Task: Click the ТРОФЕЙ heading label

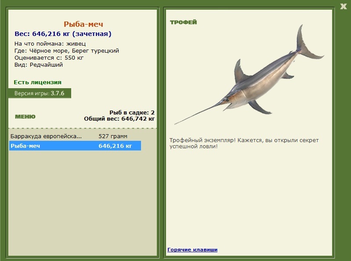Action: [183, 22]
